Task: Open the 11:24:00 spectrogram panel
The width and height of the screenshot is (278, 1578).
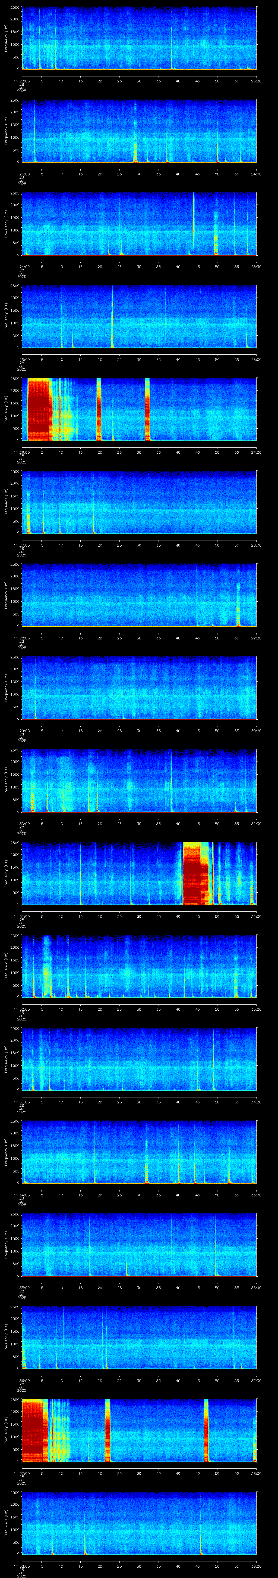Action: [x=139, y=224]
